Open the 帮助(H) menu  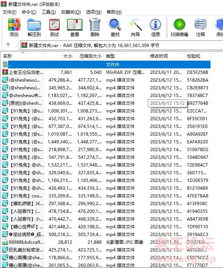[x=114, y=12]
